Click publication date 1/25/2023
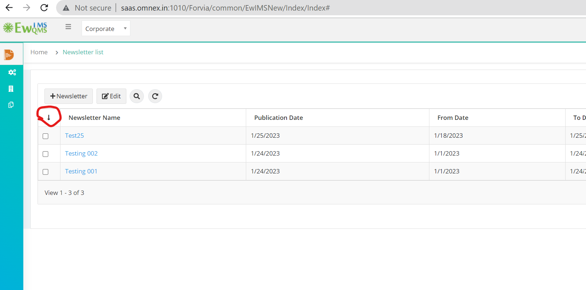The height and width of the screenshot is (290, 586). 265,136
